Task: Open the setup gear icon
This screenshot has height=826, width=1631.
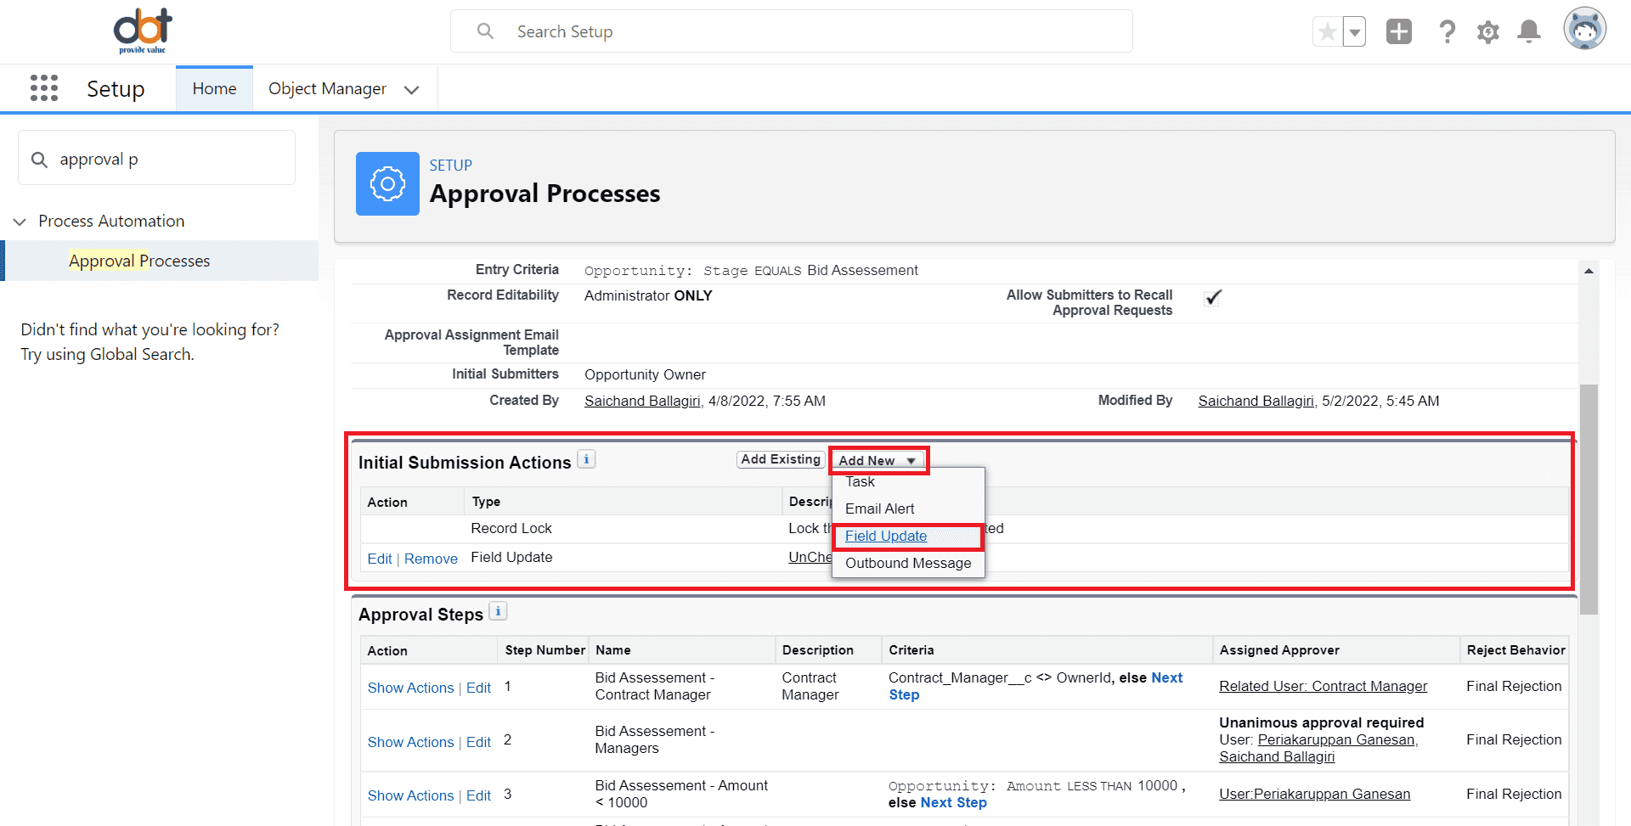Action: 1487,32
